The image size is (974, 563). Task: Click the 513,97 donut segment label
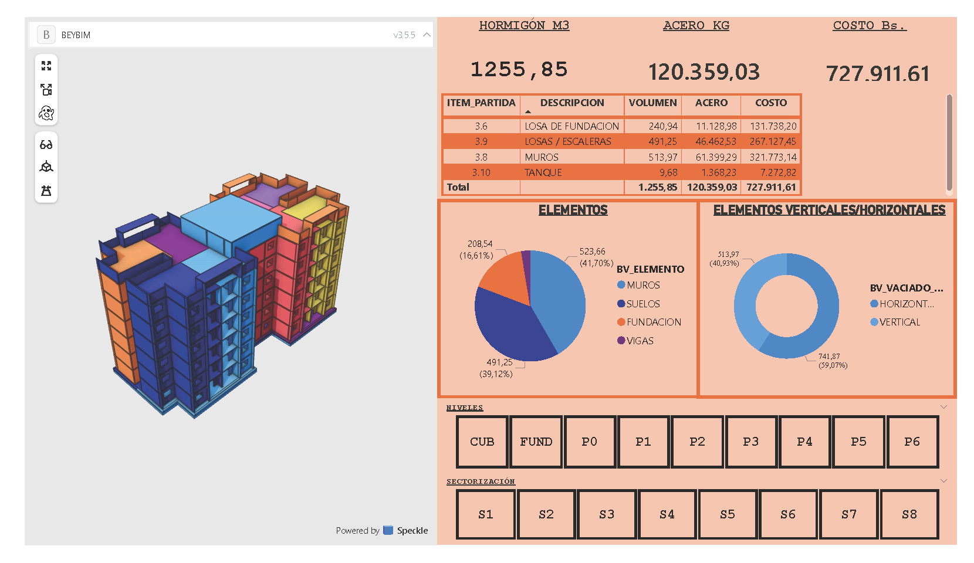tap(725, 259)
